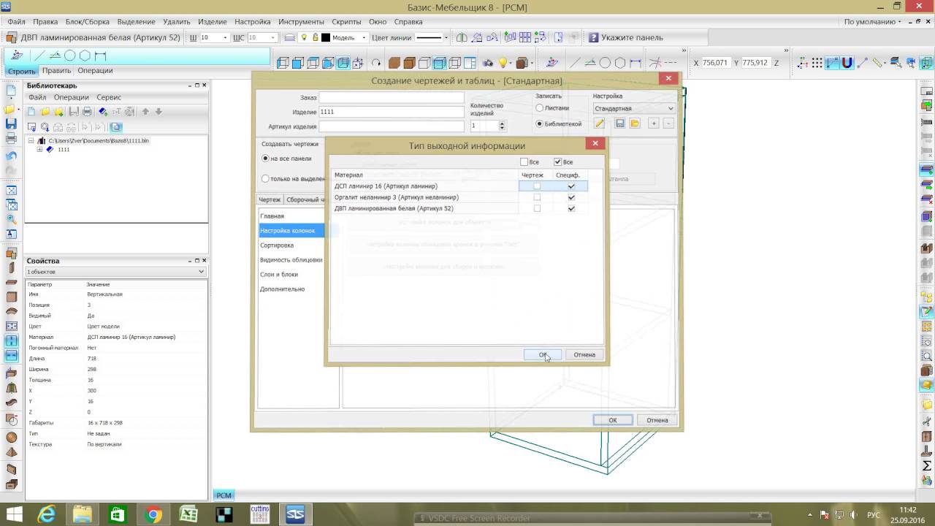Open the Файл menu in main menu bar
The width and height of the screenshot is (935, 526).
[x=15, y=22]
